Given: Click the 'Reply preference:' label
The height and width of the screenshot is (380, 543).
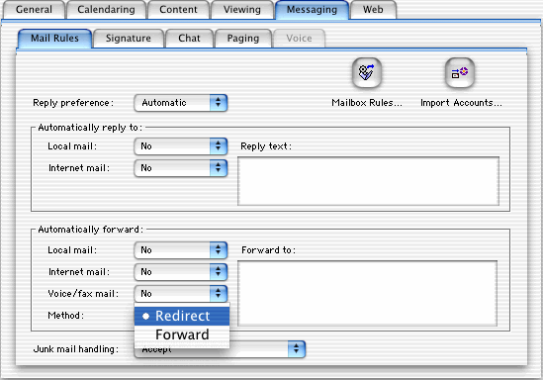Looking at the screenshot, I should click(x=73, y=103).
